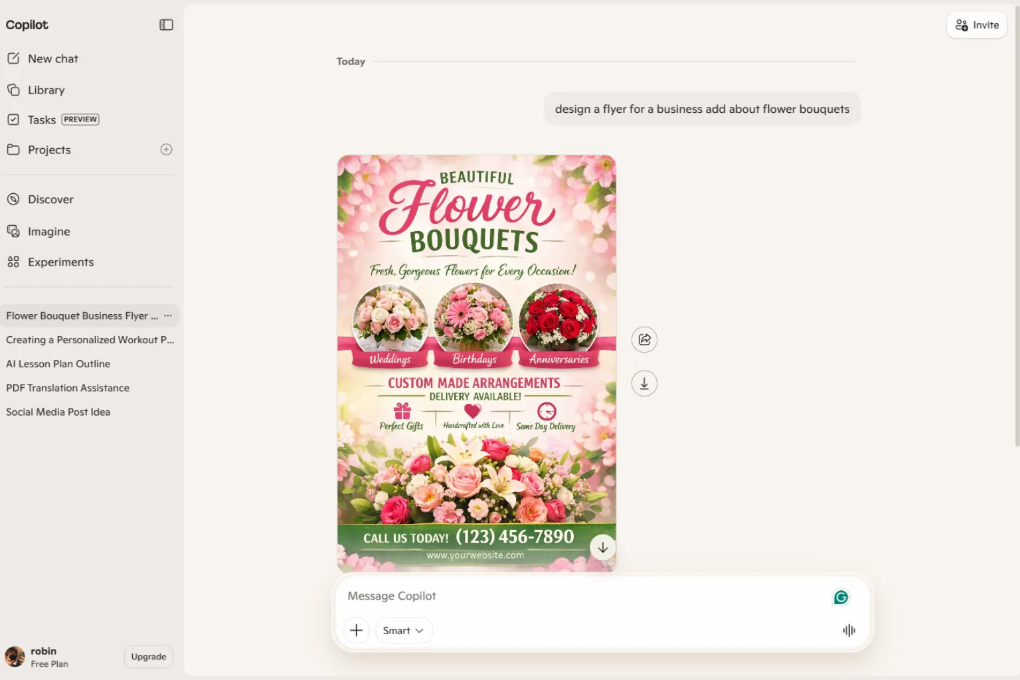Open Creating a Personalized Workout chat

90,339
